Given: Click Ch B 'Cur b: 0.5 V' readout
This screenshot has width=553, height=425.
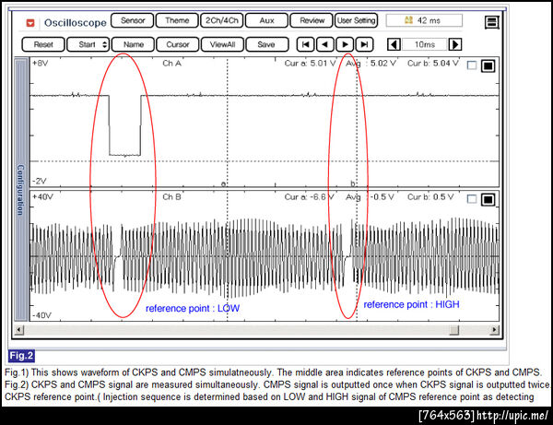Looking at the screenshot, I should (x=430, y=196).
